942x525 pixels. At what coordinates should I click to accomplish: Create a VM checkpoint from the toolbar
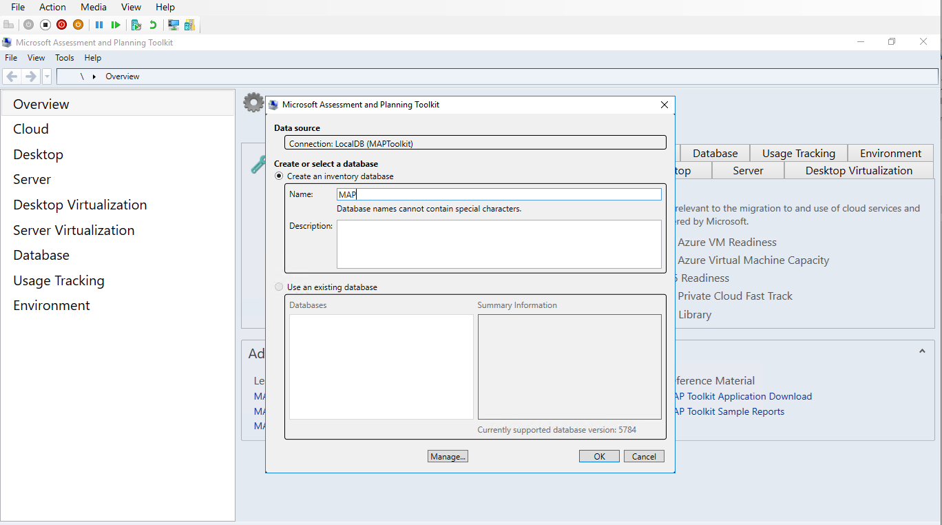136,25
